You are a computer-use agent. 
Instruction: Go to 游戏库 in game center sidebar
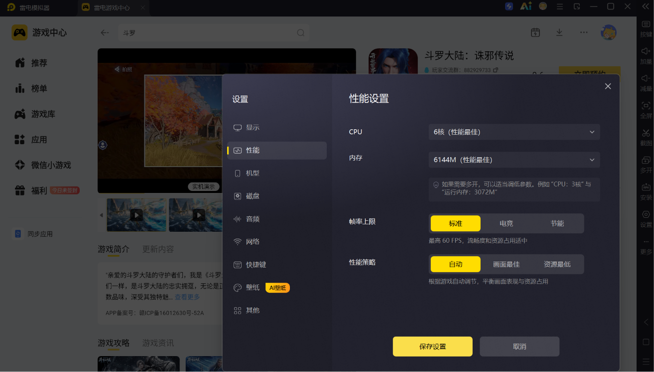(x=43, y=114)
